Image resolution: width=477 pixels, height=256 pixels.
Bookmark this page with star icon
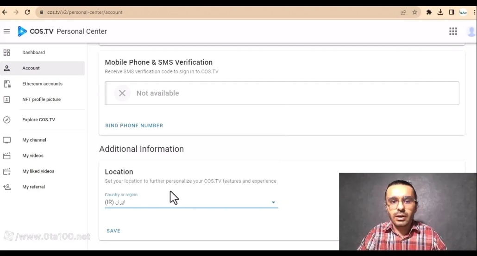414,12
